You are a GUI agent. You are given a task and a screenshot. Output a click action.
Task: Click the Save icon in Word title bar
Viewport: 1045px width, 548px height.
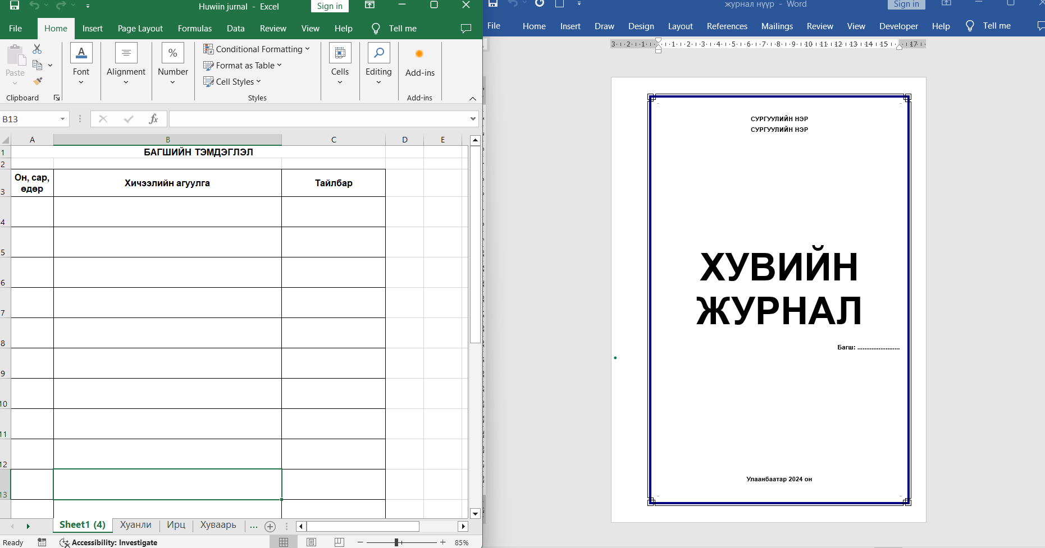pyautogui.click(x=493, y=3)
